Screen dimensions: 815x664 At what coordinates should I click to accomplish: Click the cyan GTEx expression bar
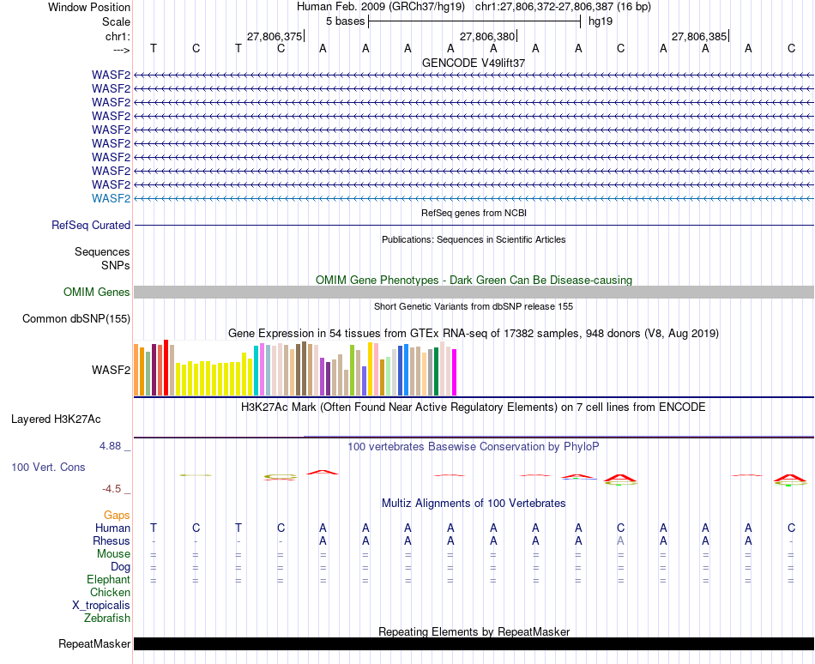pos(256,371)
